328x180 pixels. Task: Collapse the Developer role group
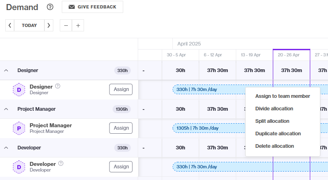click(6, 148)
